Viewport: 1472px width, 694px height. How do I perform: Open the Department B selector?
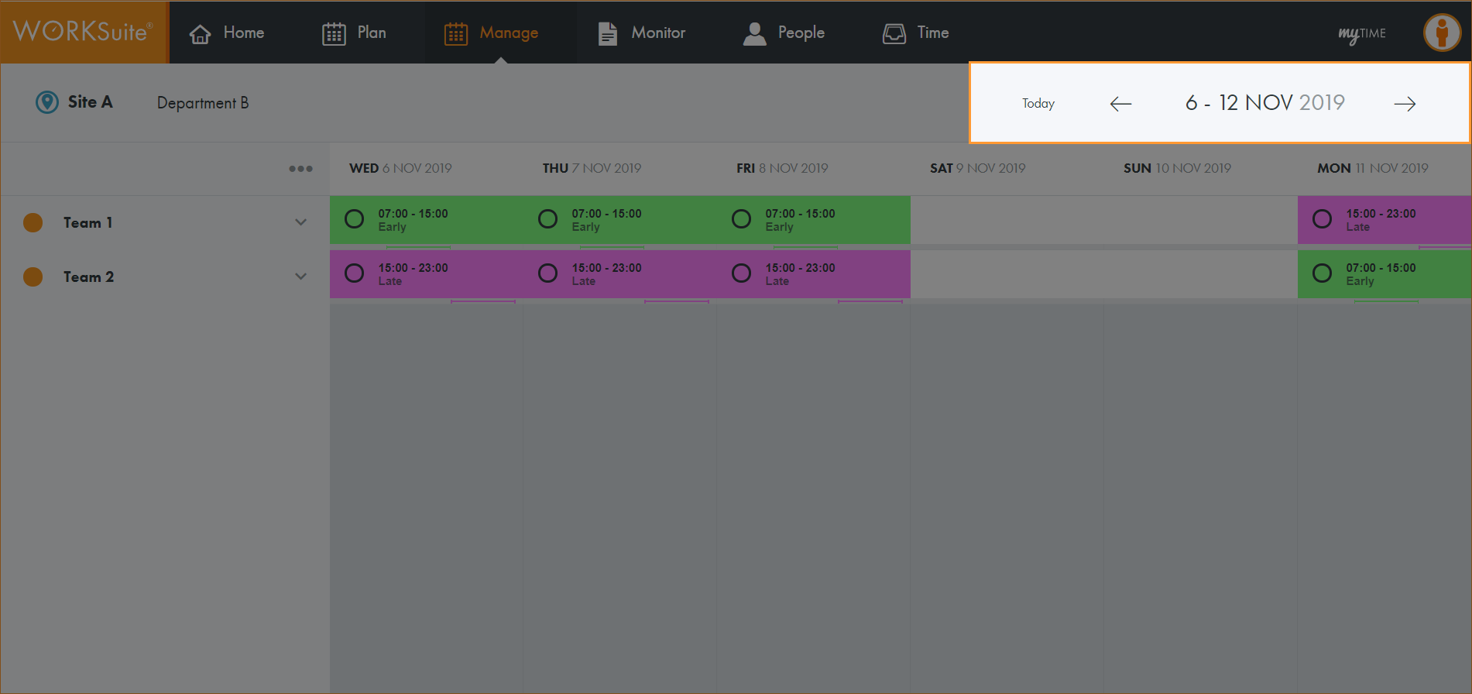pyautogui.click(x=203, y=103)
